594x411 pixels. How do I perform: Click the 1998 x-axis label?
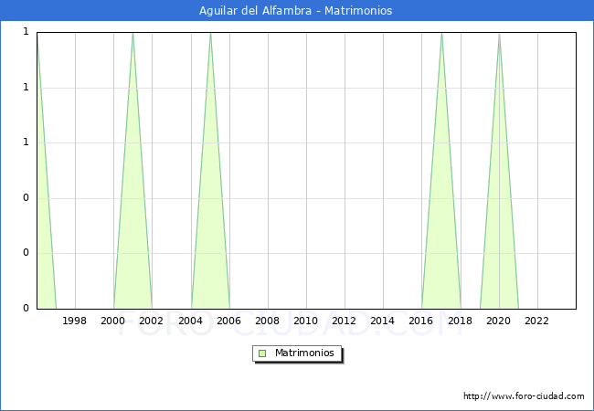point(75,321)
